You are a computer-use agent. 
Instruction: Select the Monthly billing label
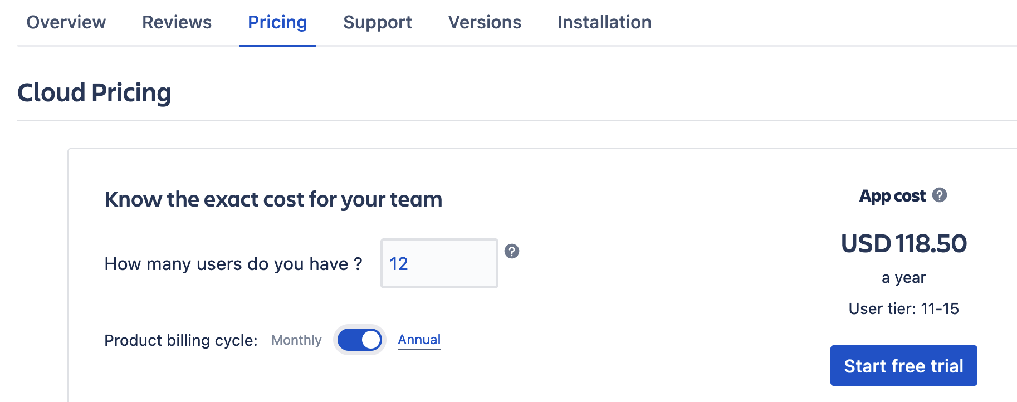(296, 340)
